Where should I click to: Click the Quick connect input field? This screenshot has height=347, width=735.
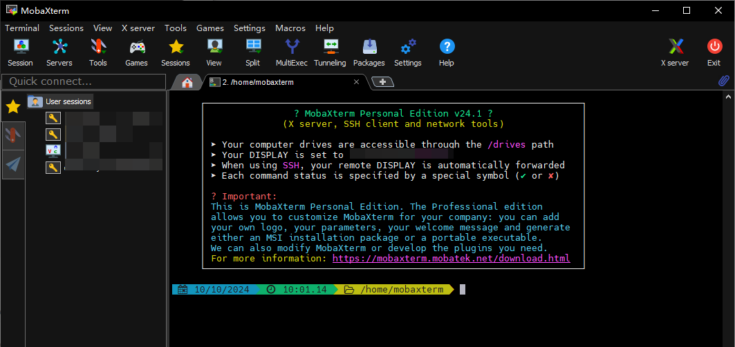(83, 81)
